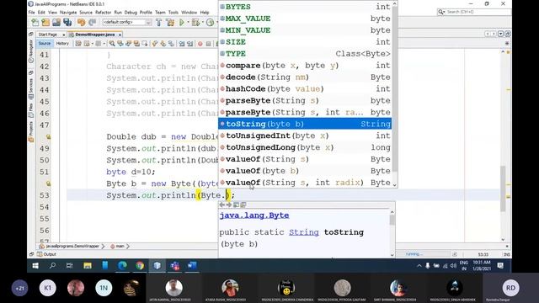
Task: Click the Toggle Highlight Search icon
Action: [136, 44]
